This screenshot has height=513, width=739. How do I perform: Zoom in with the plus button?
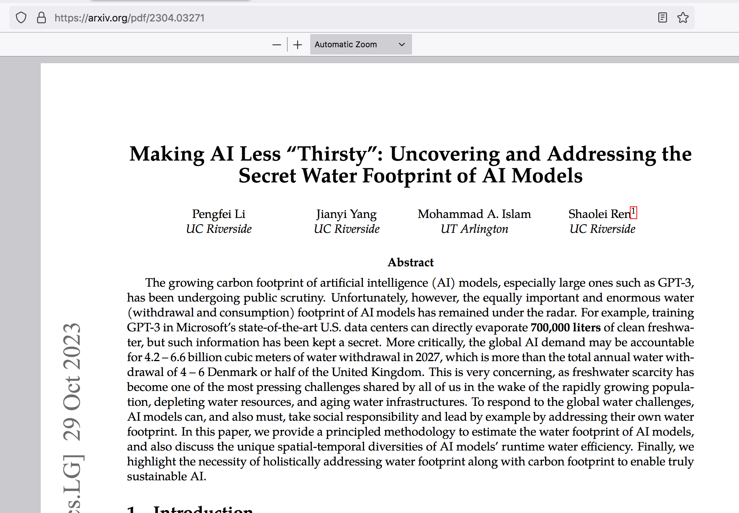[x=297, y=45]
